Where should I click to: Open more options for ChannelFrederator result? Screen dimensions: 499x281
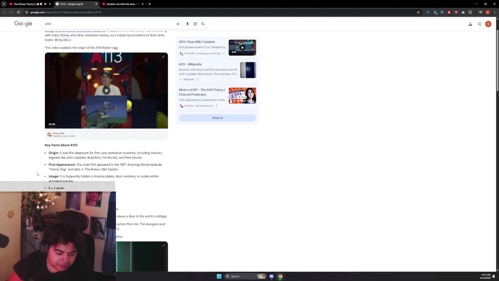(x=216, y=106)
